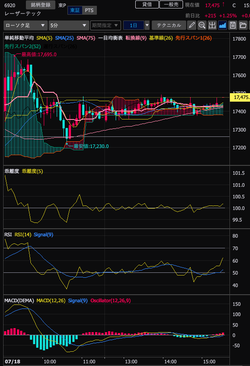This screenshot has width=250, height=366.
Task: Switch to the 東証 exchange tab
Action: [75, 10]
